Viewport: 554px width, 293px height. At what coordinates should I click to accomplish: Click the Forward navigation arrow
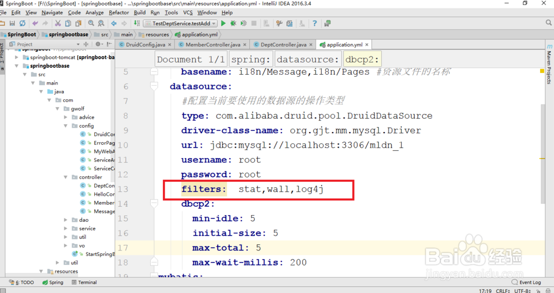124,23
